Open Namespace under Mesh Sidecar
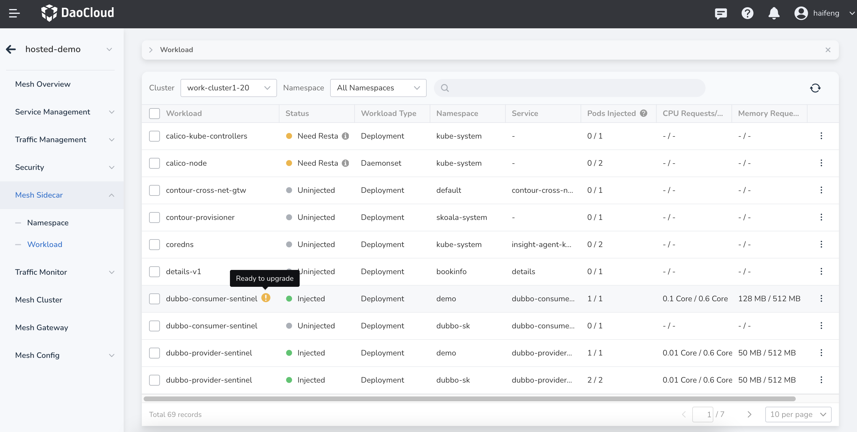 (x=48, y=223)
